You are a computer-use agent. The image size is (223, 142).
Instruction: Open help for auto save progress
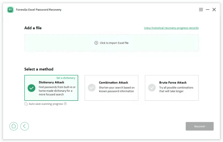[65, 104]
